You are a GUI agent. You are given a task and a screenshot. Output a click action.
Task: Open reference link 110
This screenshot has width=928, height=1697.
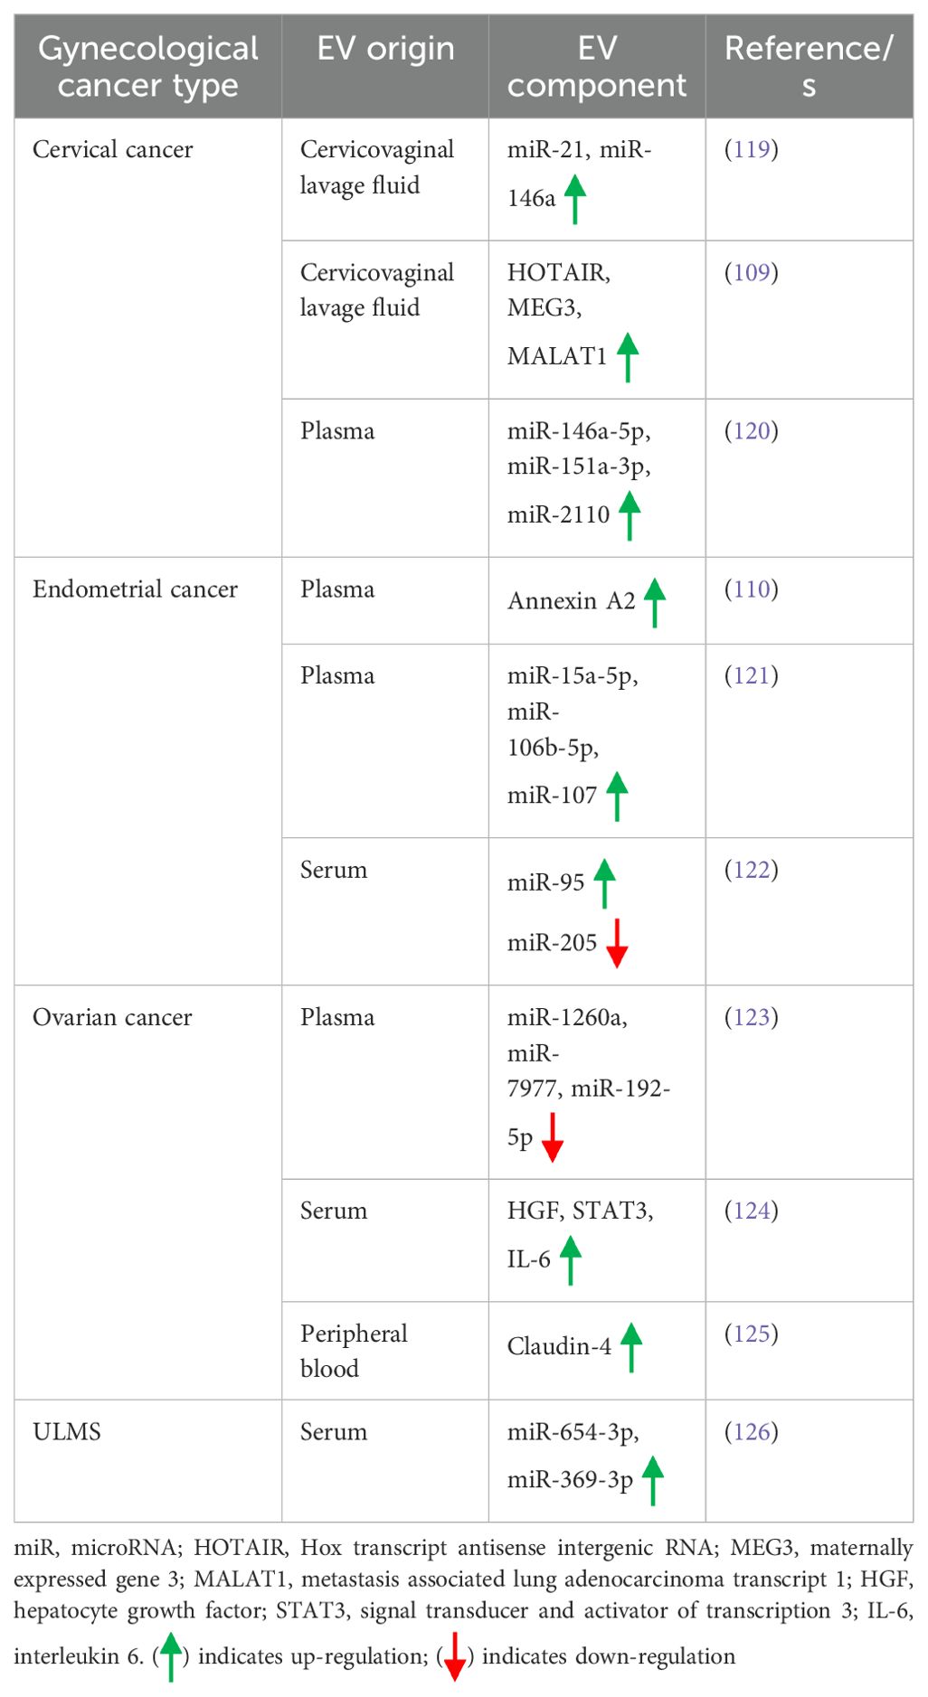[752, 589]
